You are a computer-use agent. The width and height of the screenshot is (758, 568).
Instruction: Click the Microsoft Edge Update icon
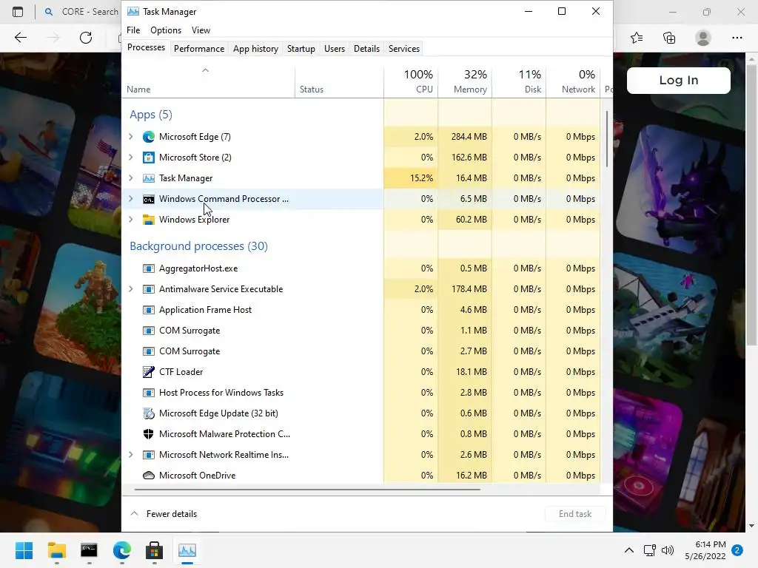pos(148,413)
